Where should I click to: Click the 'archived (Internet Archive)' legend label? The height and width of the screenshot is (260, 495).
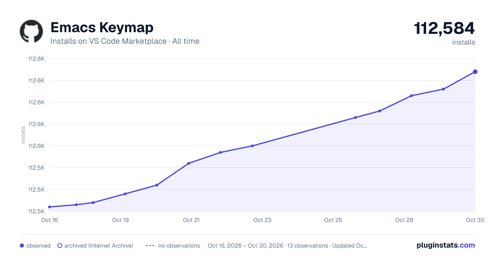[99, 246]
